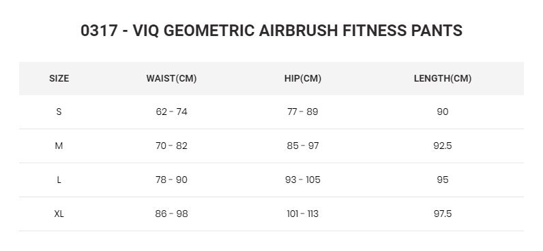Click hip value 93 - 105
543x251 pixels.
[303, 180]
